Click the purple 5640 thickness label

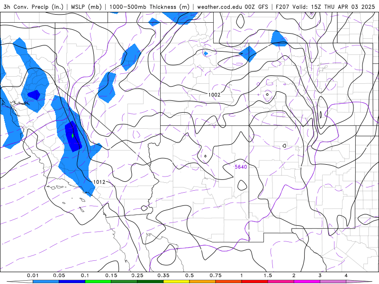click(x=241, y=167)
